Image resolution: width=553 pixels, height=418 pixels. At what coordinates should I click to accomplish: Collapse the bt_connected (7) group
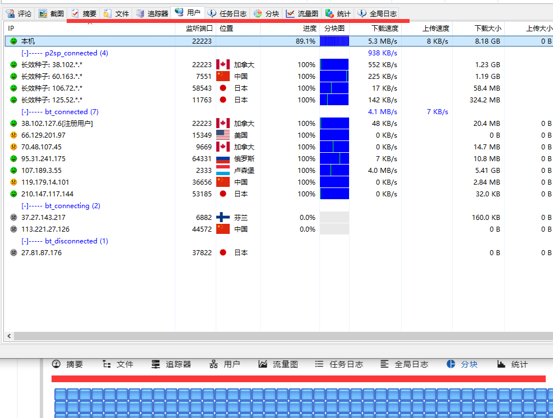(25, 112)
